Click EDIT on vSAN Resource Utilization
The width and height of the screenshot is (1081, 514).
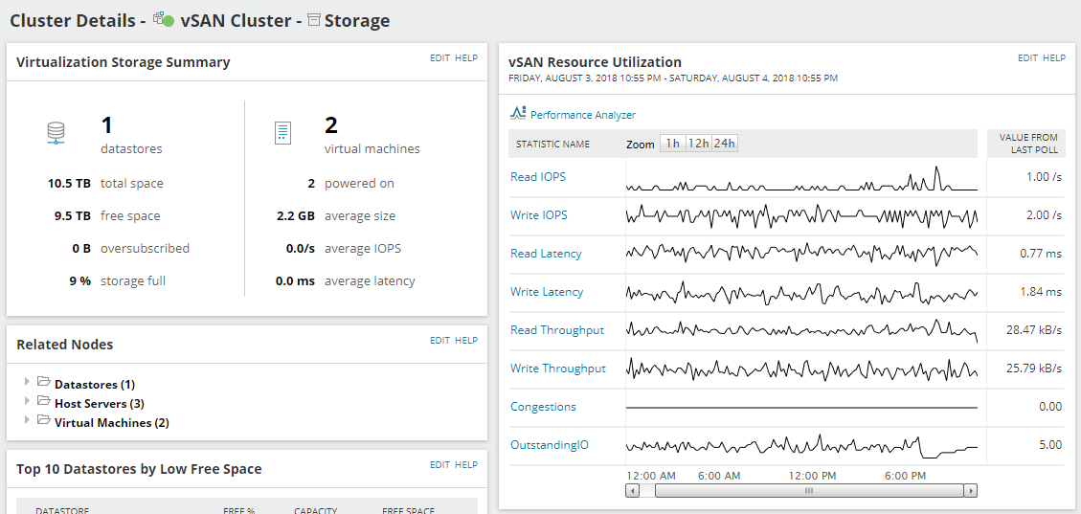coord(1027,58)
